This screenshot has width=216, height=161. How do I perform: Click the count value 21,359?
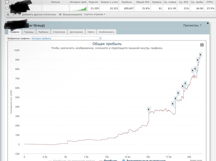pos(95,8)
